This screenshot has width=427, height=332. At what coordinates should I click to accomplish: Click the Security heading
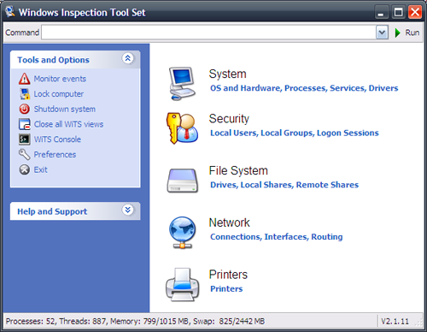point(229,119)
